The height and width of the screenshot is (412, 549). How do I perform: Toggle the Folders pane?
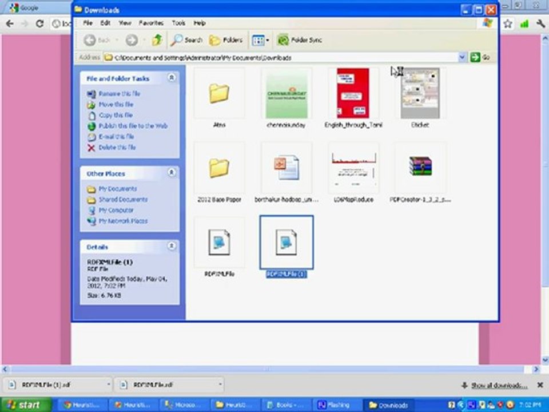tap(226, 40)
